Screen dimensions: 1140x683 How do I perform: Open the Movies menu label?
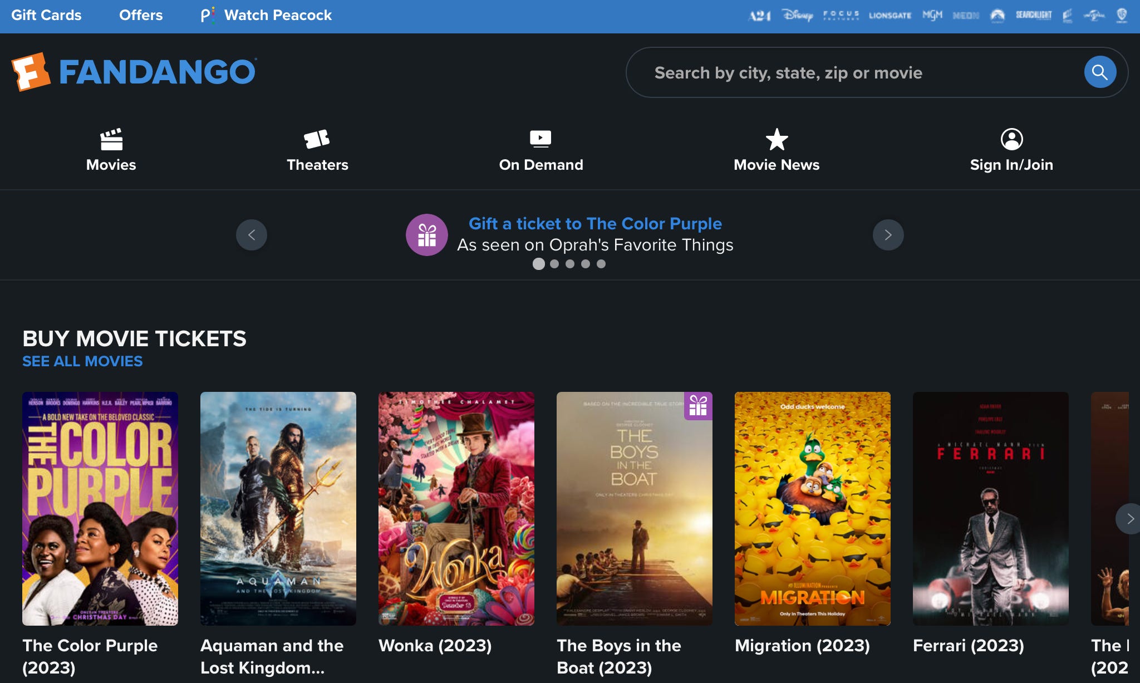click(111, 165)
